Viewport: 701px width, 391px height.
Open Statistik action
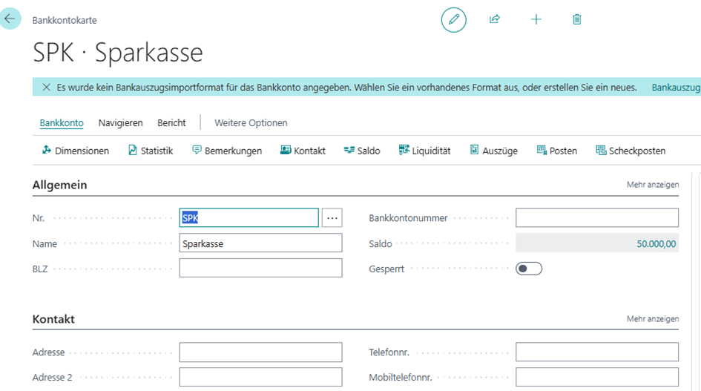pos(151,151)
